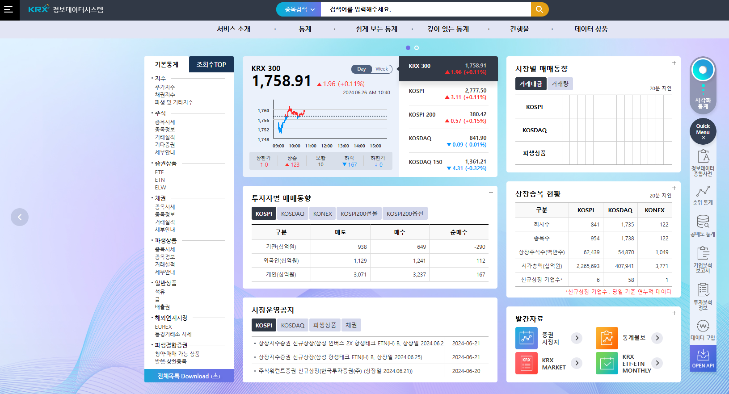Select the 거래대금 toggle
Image resolution: width=729 pixels, height=394 pixels.
point(531,84)
